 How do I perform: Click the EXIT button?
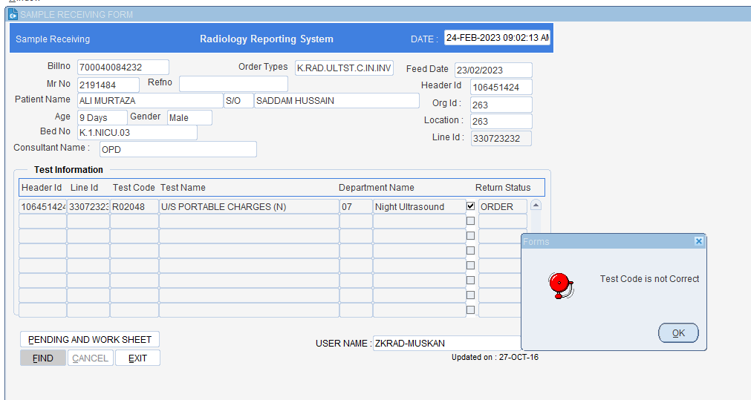tap(137, 358)
